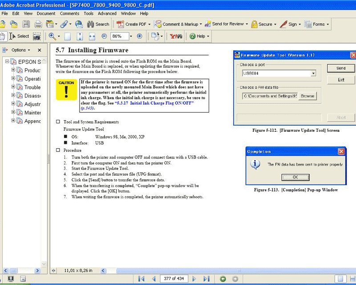The image size is (356, 285).
Task: Open the View menu
Action: coord(28,14)
